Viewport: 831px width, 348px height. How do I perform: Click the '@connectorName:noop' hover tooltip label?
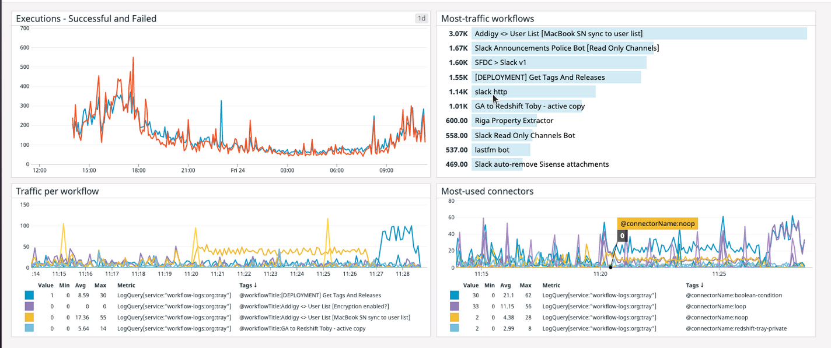658,223
